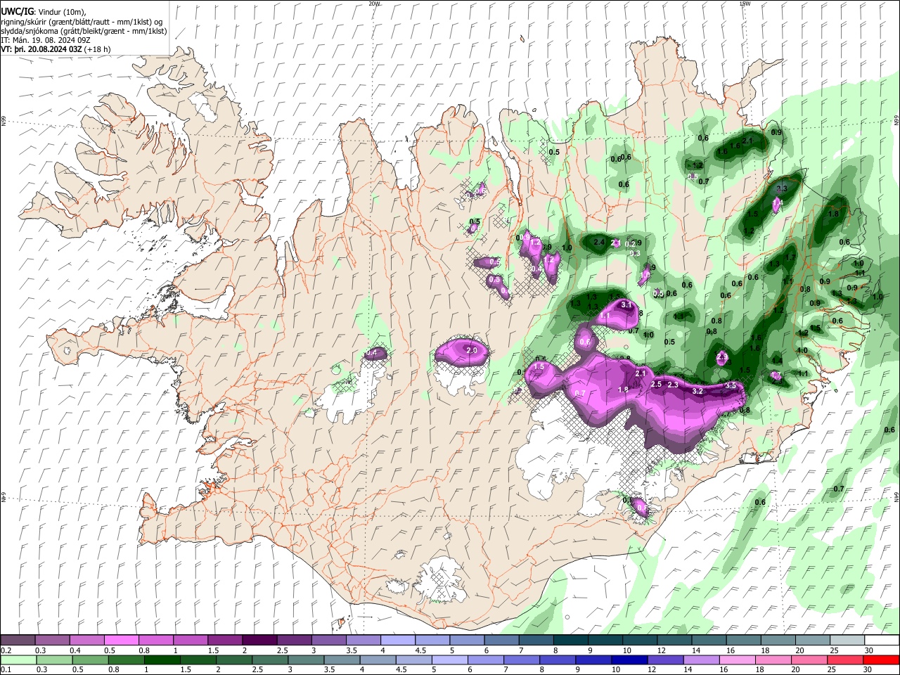This screenshot has height=675, width=900.
Task: Click the 2.5 value in the large purple area
Action: (x=657, y=384)
